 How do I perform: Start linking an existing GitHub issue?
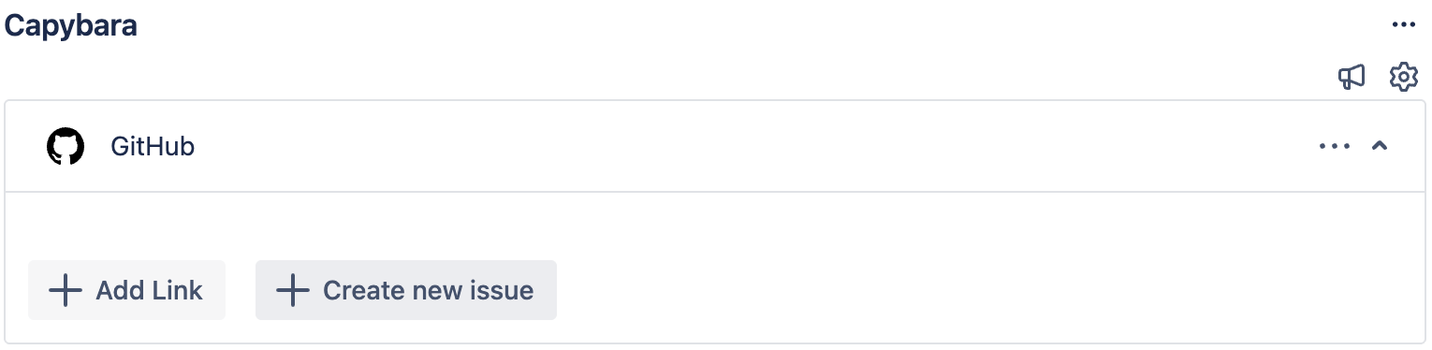click(126, 290)
